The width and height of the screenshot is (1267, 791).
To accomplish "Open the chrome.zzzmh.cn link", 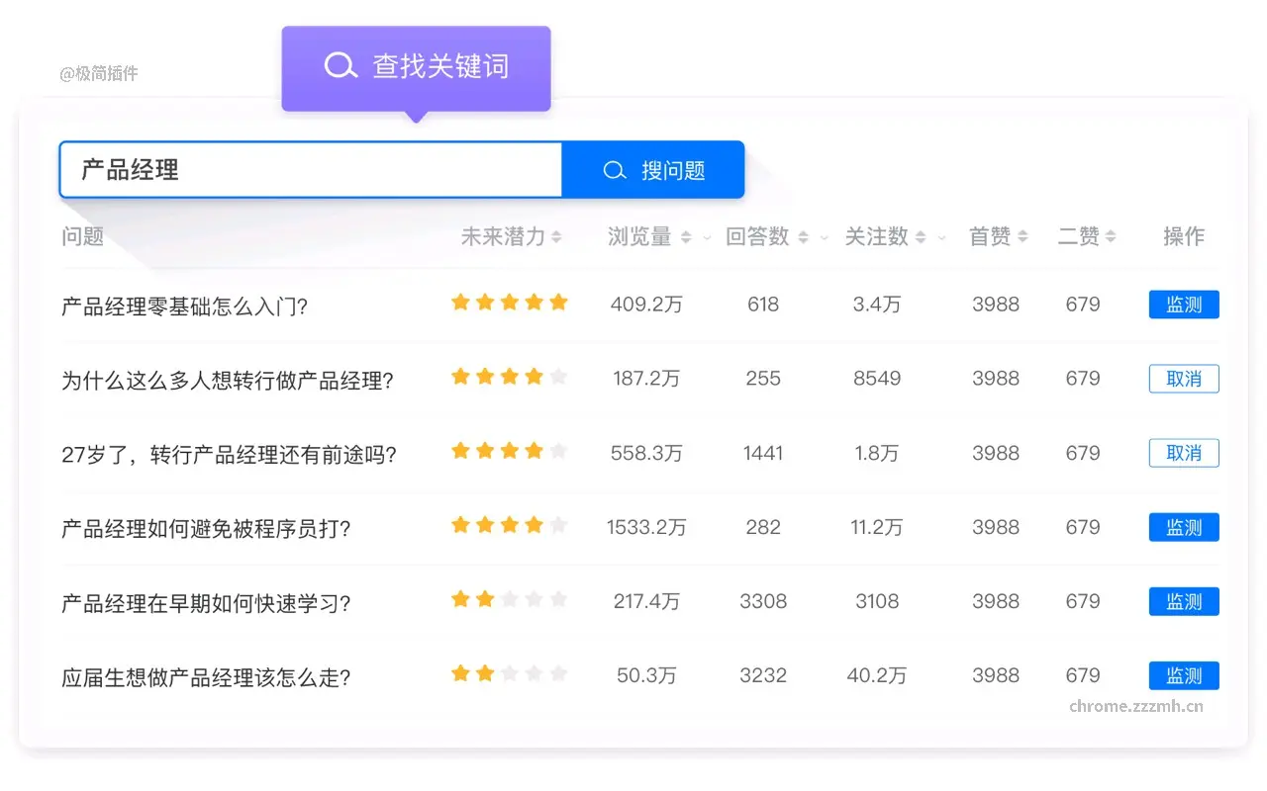I will point(1134,705).
